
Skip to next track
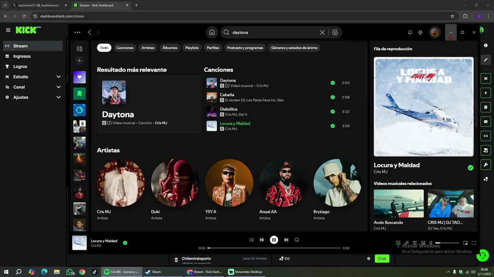[286, 240]
